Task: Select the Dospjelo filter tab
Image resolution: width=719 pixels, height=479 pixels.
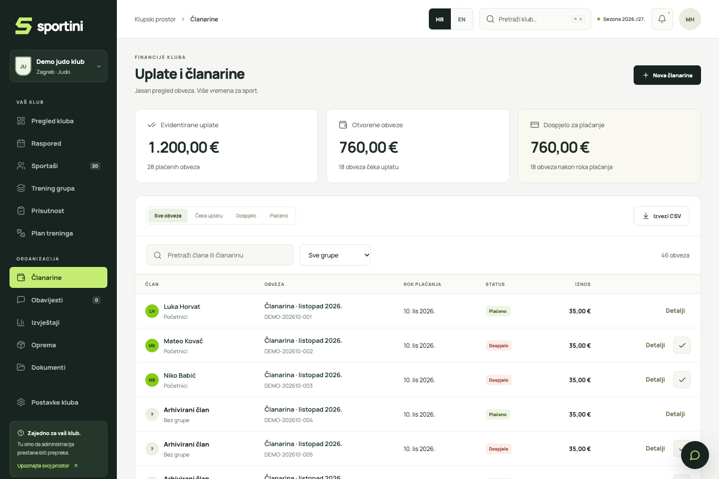Action: click(x=246, y=216)
